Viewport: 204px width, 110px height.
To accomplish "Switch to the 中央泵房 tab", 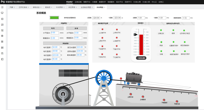I will [x=59, y=7].
